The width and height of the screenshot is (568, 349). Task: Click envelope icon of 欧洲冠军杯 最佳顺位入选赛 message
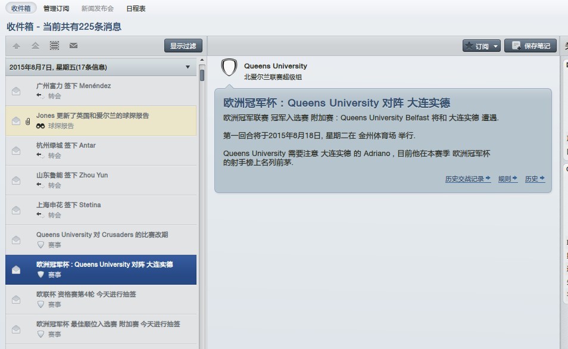click(16, 329)
